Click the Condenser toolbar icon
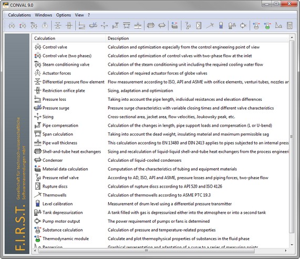This screenshot has width=300, height=259. point(162,25)
